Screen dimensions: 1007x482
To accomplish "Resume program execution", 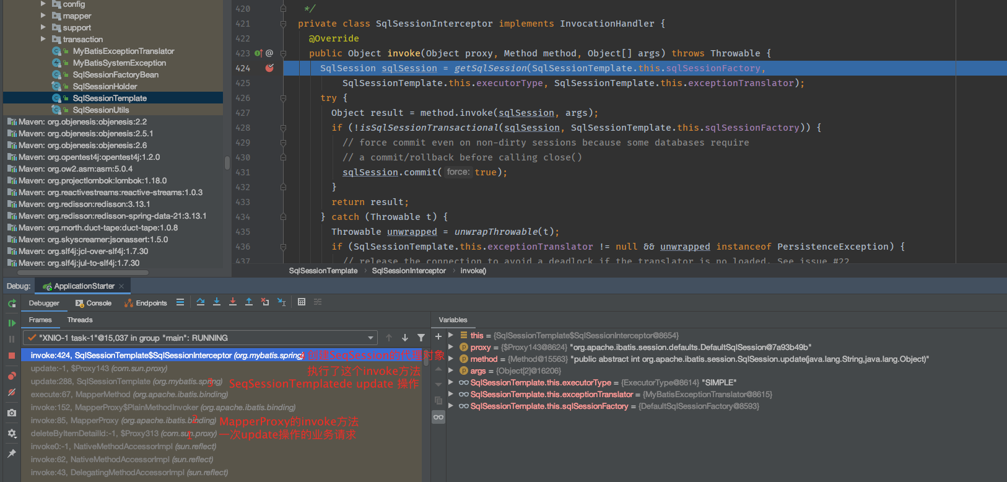I will click(x=12, y=323).
